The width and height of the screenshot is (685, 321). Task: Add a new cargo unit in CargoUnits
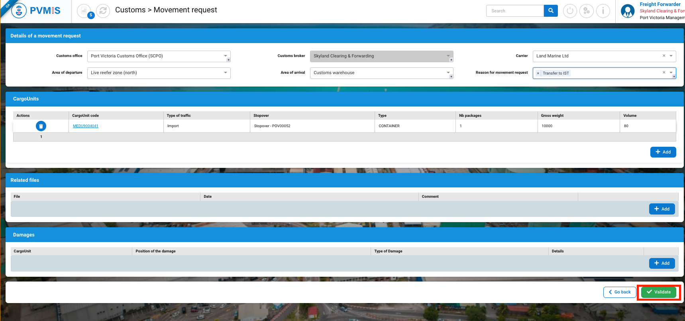point(663,152)
